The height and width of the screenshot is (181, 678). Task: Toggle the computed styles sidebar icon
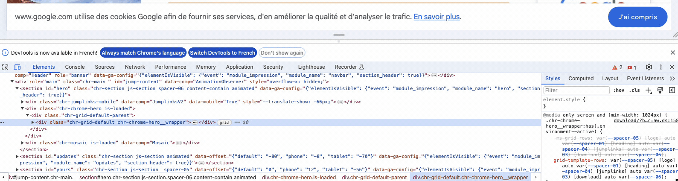coord(672,90)
